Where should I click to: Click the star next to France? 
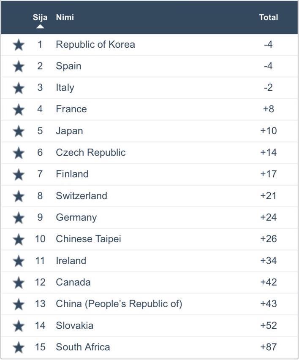[x=18, y=109]
